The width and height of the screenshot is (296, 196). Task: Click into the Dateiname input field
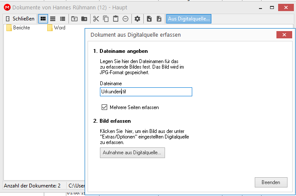click(x=146, y=92)
